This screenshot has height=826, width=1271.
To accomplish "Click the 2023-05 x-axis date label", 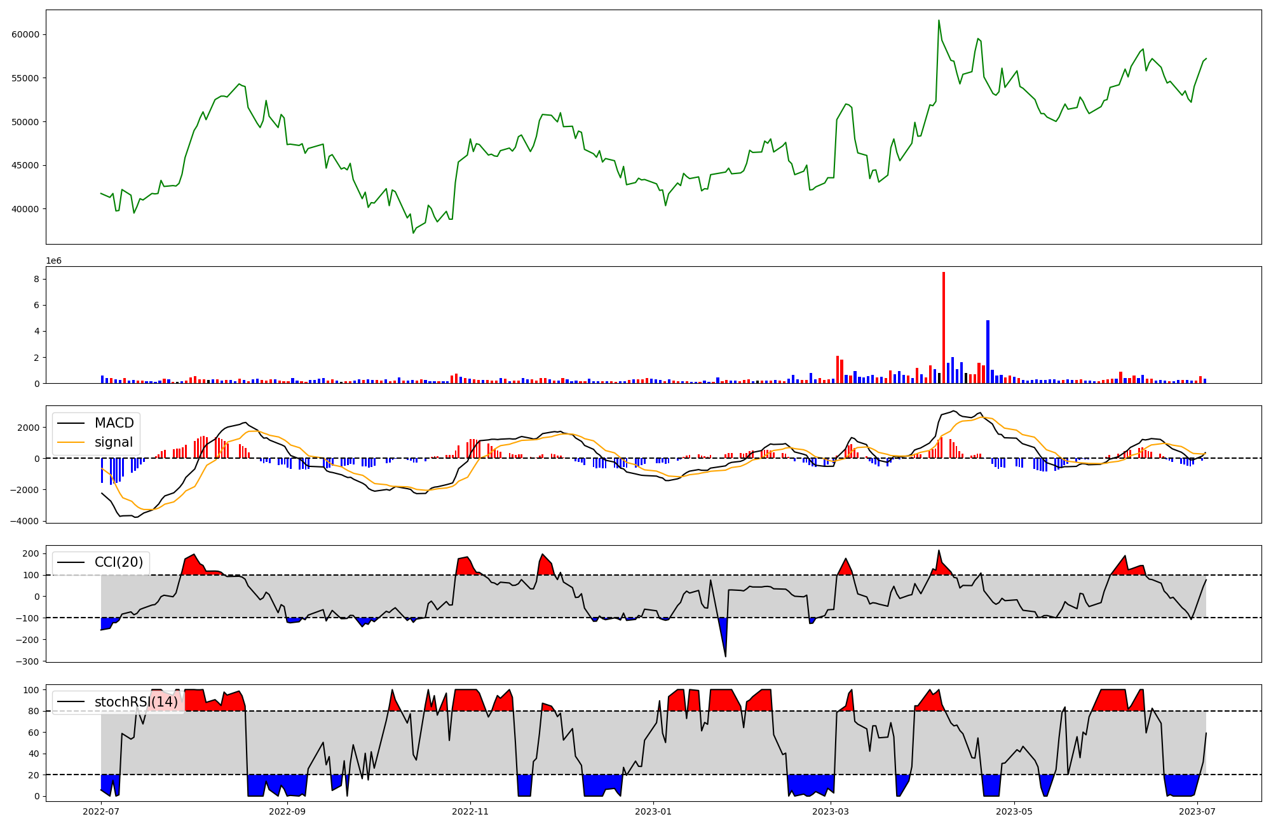I will 1014,811.
